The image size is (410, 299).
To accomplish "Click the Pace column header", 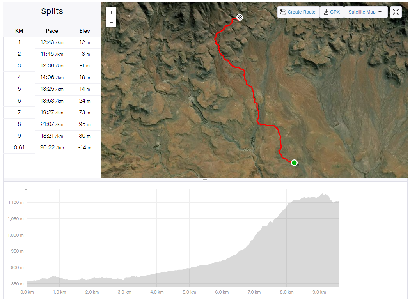I will [x=52, y=31].
